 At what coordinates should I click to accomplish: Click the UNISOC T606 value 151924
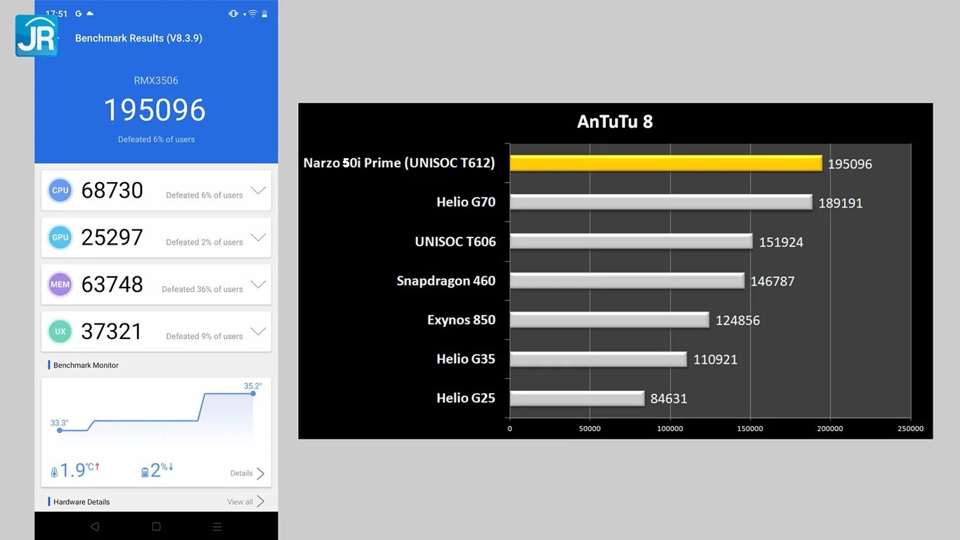(x=781, y=243)
